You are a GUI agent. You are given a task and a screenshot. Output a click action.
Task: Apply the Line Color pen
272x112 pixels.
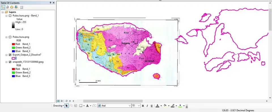(x=173, y=106)
